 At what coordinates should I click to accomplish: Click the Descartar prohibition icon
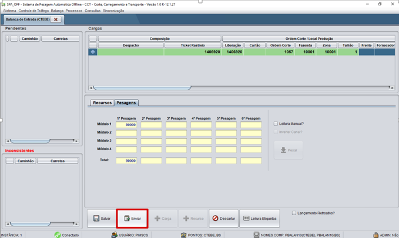(x=215, y=218)
